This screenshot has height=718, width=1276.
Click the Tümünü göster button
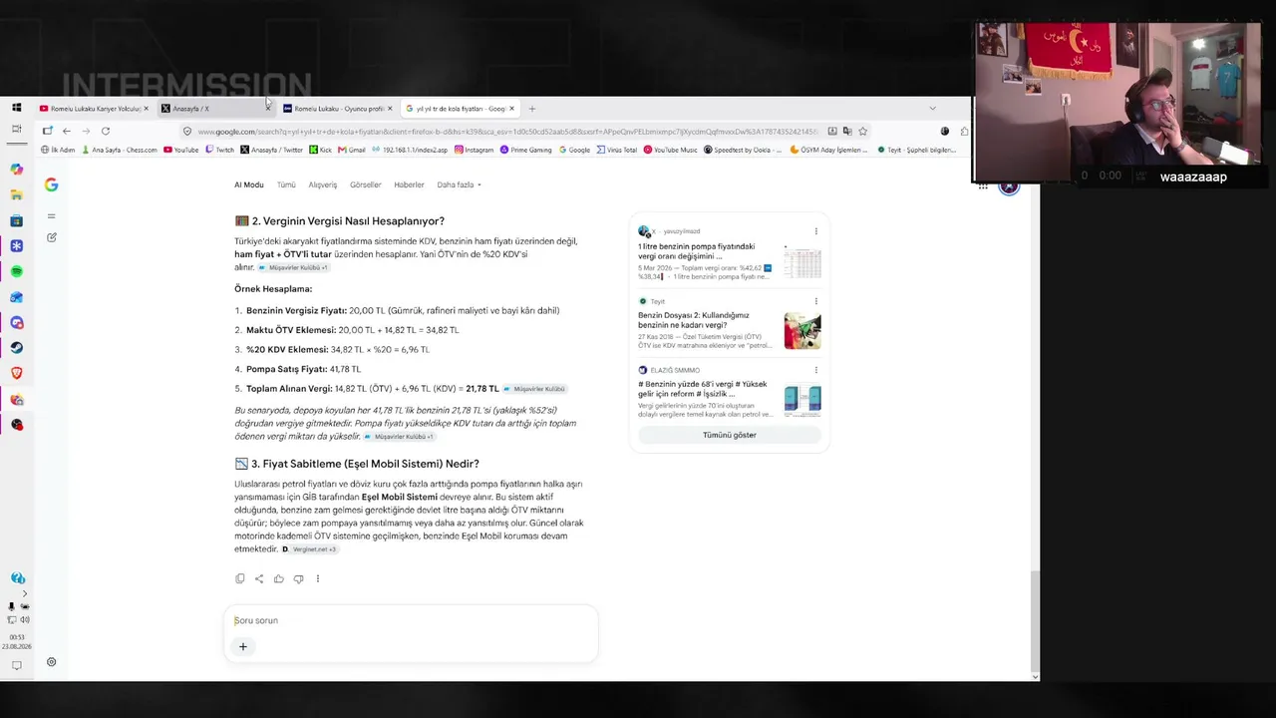pos(730,435)
